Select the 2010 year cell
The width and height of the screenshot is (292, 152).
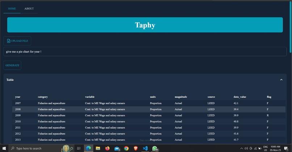click(x=18, y=122)
